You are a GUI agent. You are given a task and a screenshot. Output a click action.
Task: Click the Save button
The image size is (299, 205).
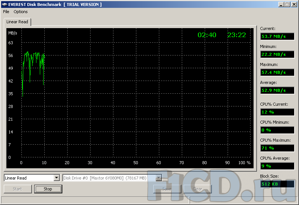pos(167,189)
